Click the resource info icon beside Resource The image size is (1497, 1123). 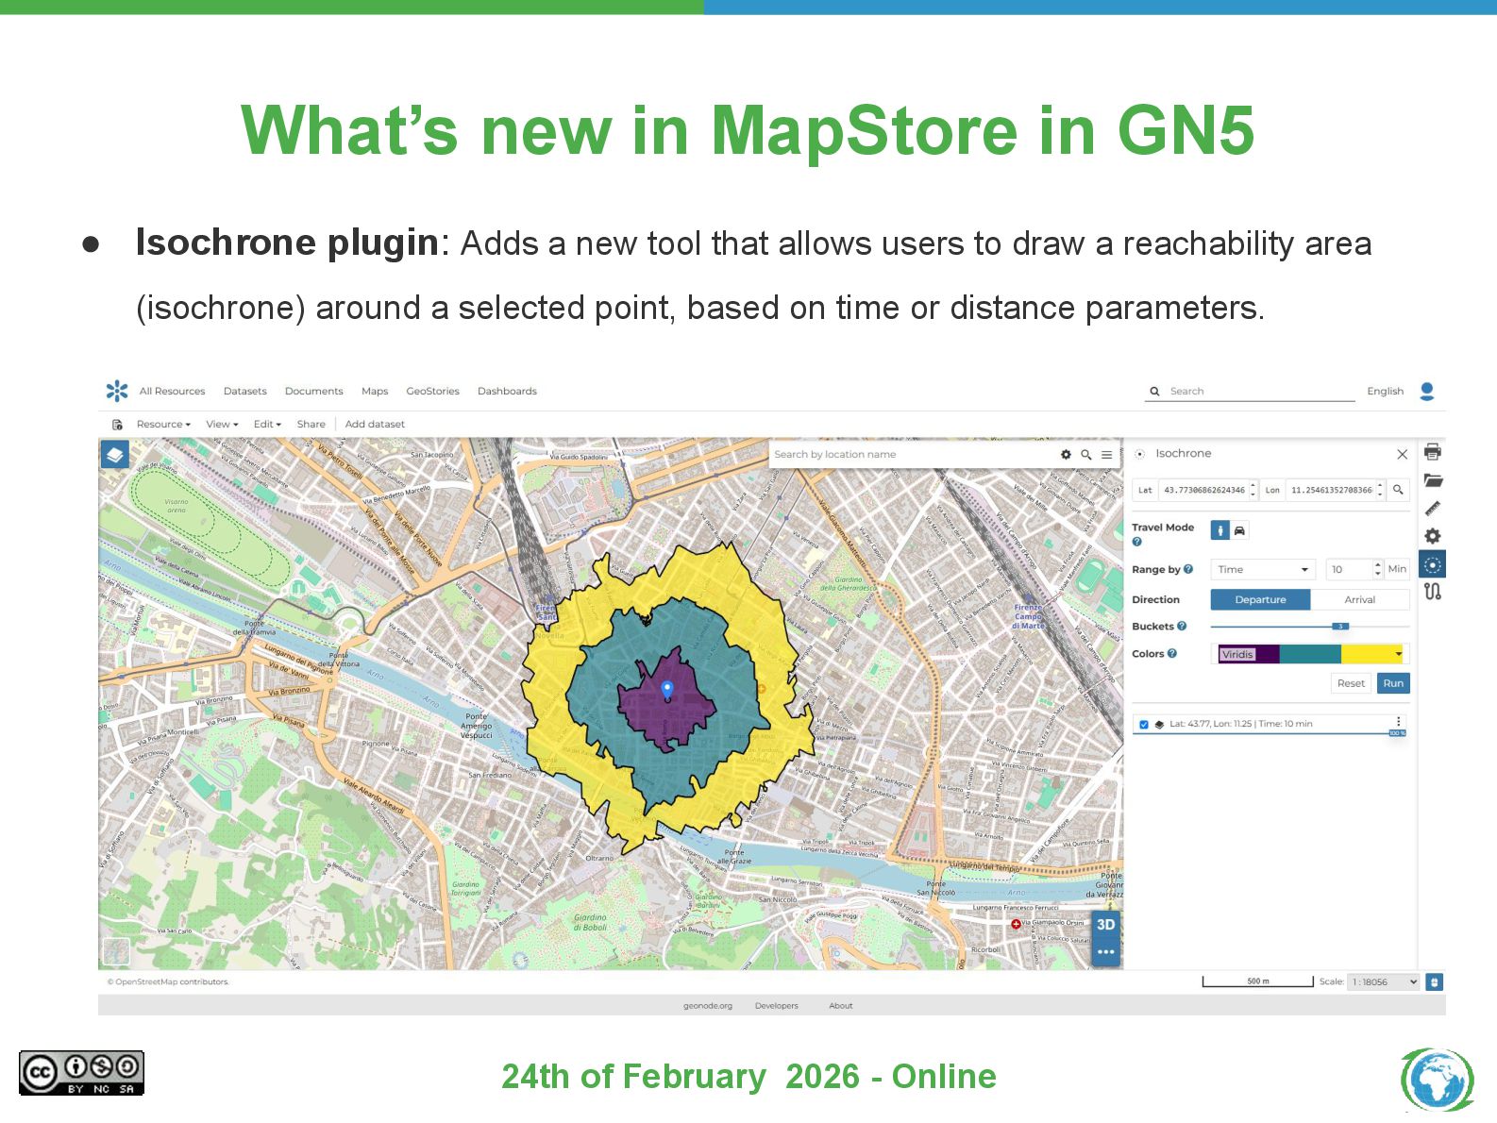[118, 425]
